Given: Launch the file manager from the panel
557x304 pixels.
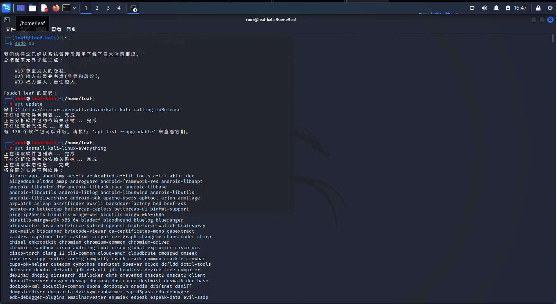Looking at the screenshot, I should [32, 8].
